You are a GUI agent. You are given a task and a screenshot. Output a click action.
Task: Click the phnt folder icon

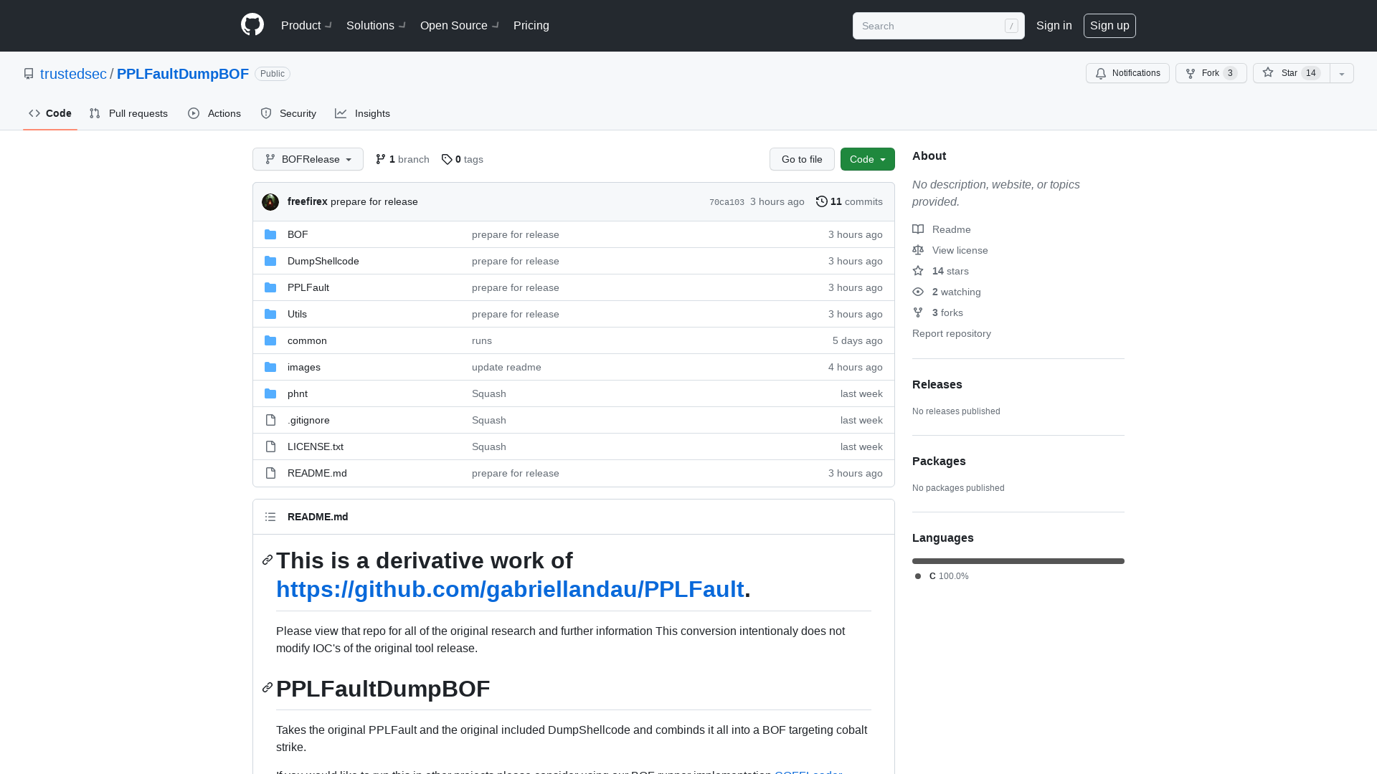click(x=270, y=393)
